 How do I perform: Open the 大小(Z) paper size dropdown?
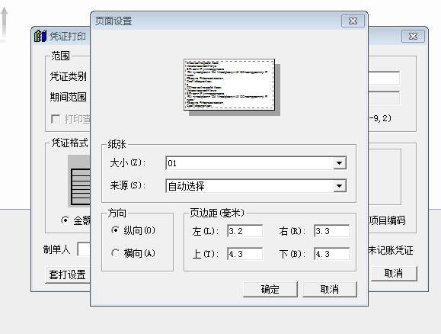(340, 163)
